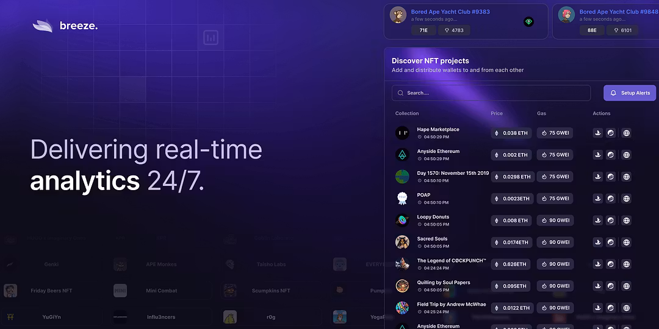
Task: Click the 0.038 ETH price chip
Action: (x=511, y=133)
